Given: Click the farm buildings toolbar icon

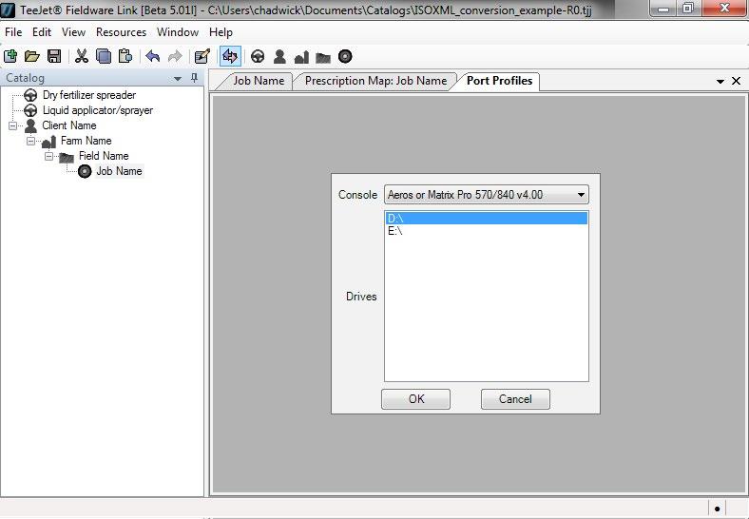Looking at the screenshot, I should (301, 56).
